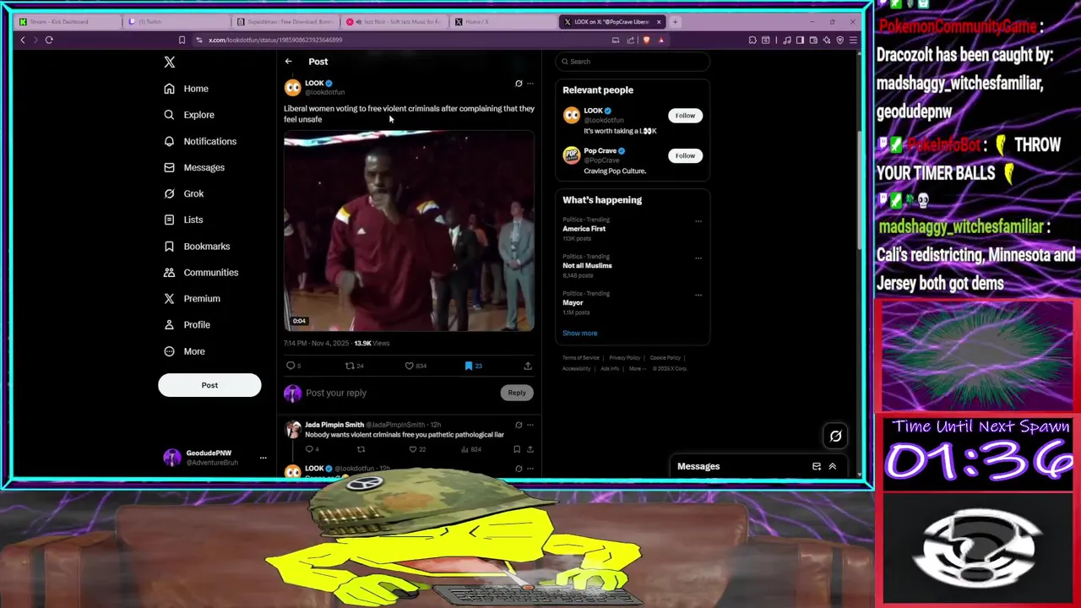This screenshot has width=1081, height=608.
Task: Follow the Pop Crave account
Action: [x=685, y=155]
